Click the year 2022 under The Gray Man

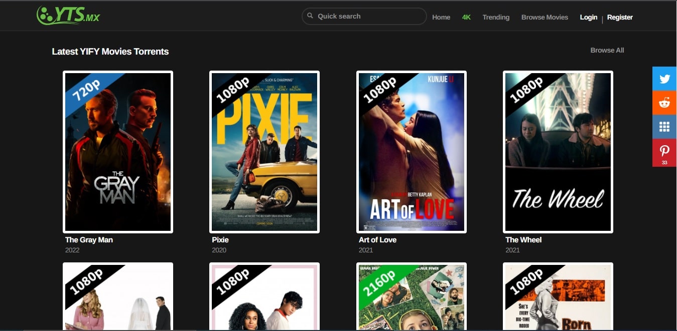tap(72, 250)
